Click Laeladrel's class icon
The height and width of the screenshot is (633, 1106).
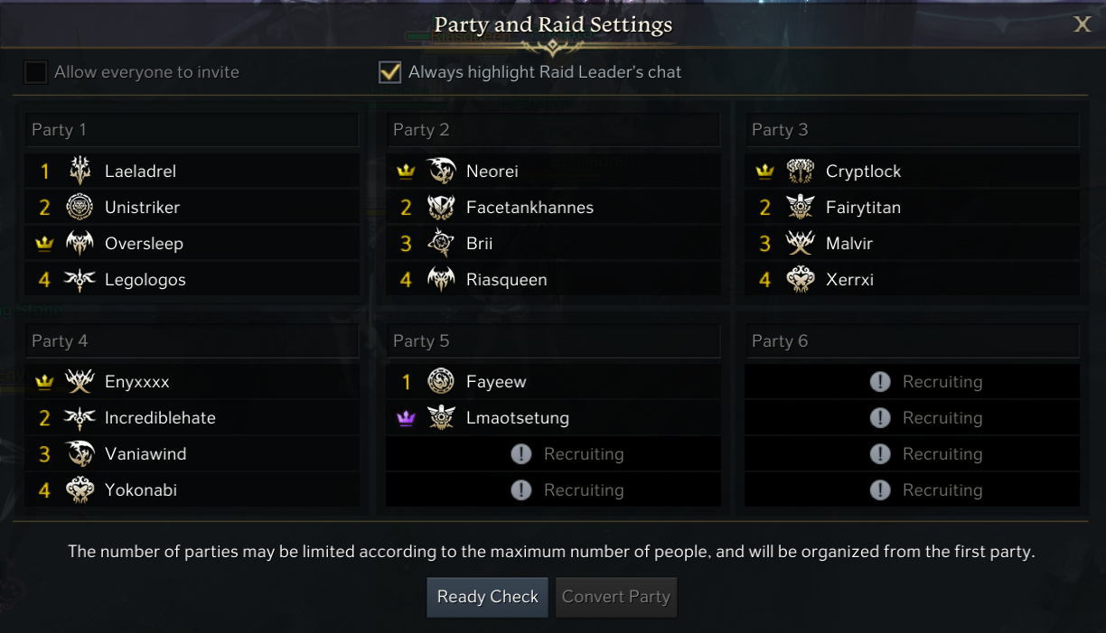click(80, 171)
